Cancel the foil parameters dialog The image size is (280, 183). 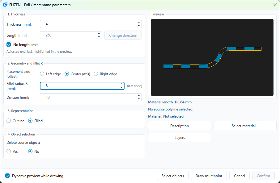click(240, 176)
